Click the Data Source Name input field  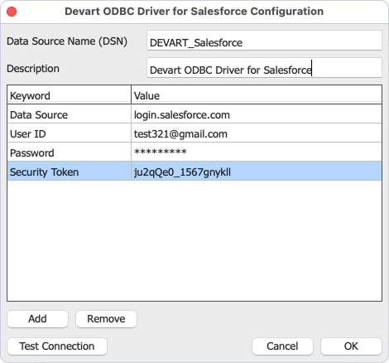pos(264,41)
